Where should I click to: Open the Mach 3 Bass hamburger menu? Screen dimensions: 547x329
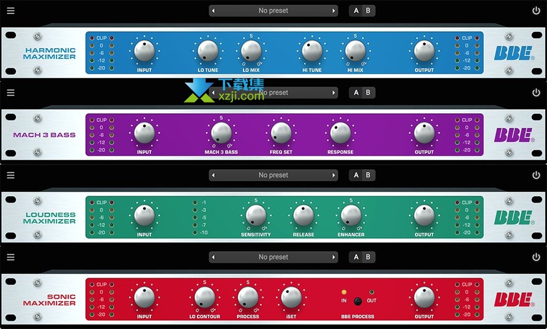pos(11,93)
